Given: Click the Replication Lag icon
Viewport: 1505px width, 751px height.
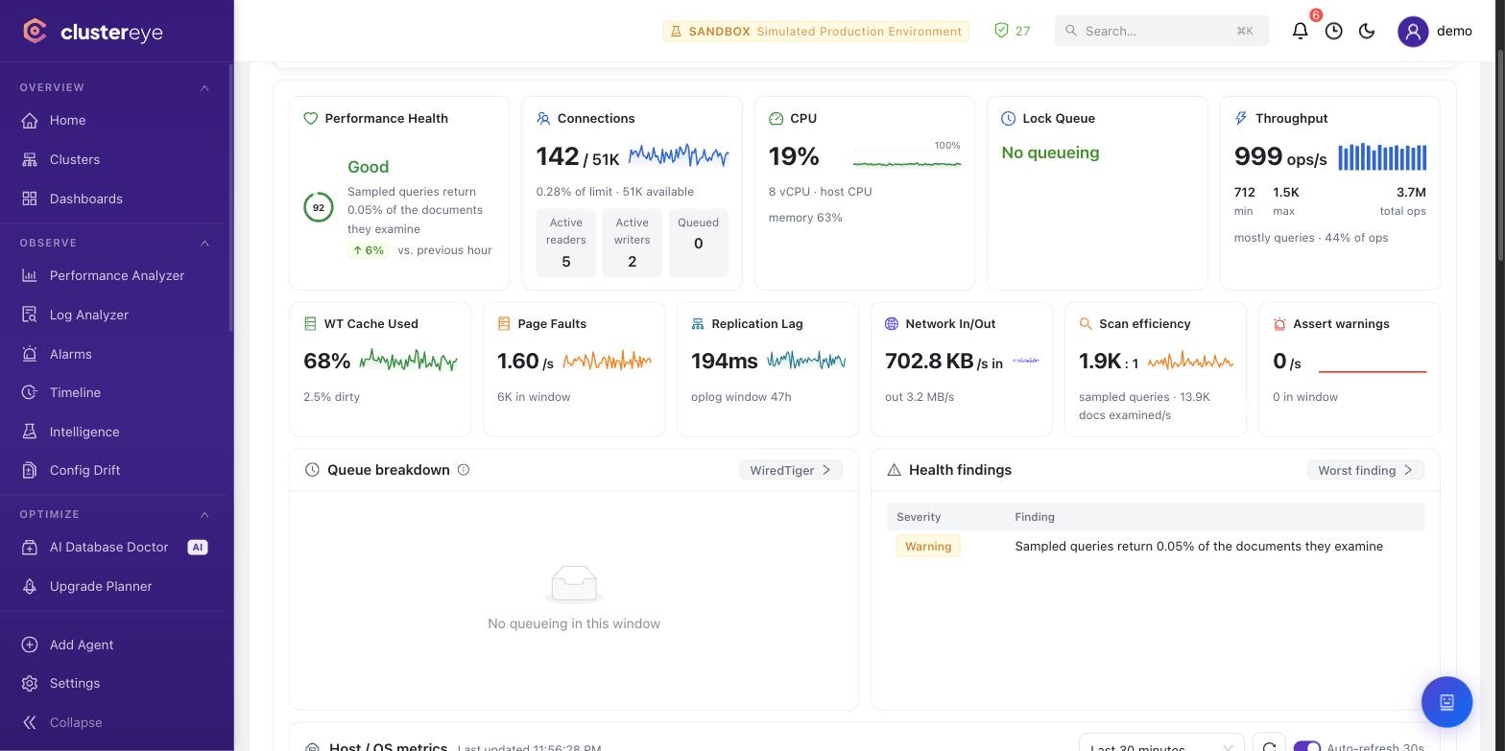Looking at the screenshot, I should point(698,324).
